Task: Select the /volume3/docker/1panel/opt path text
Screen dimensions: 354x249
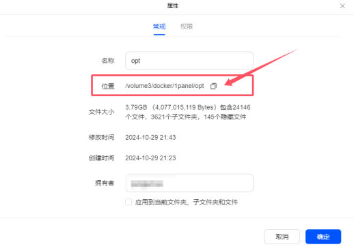Action: (165, 86)
